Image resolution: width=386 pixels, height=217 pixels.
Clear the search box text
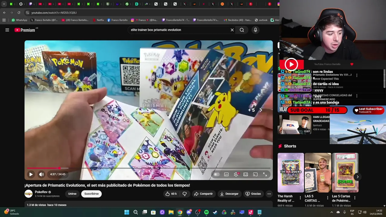point(232,30)
